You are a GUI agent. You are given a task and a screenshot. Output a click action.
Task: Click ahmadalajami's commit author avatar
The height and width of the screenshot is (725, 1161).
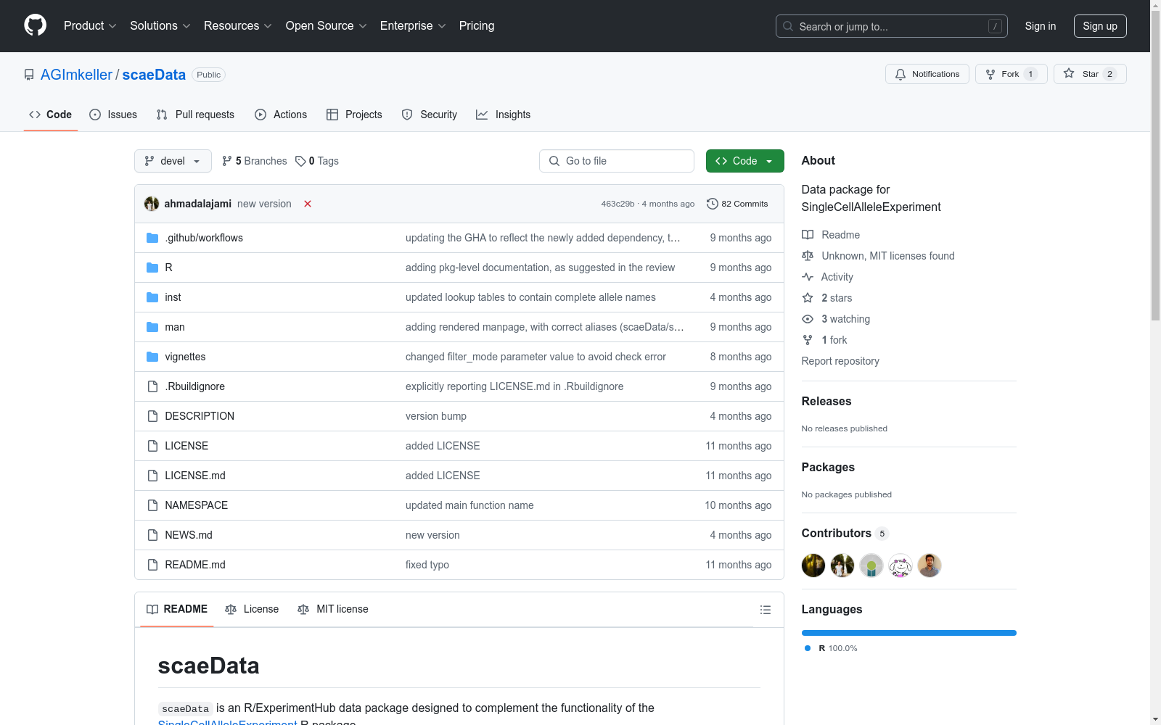point(152,204)
